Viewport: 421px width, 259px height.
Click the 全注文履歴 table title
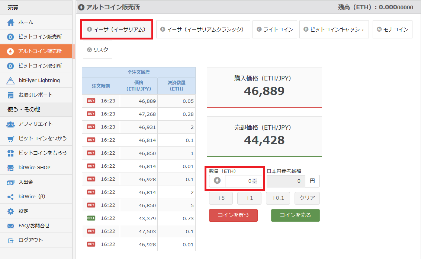click(x=139, y=72)
